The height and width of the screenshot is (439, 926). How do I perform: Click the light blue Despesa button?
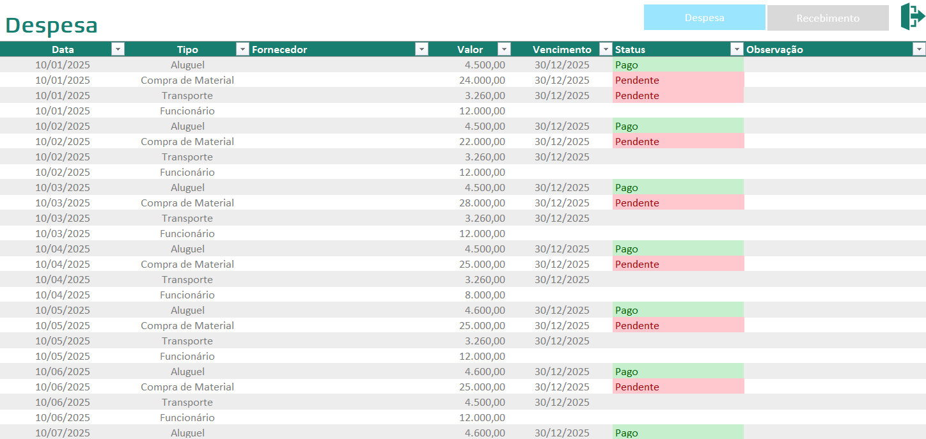pos(704,17)
